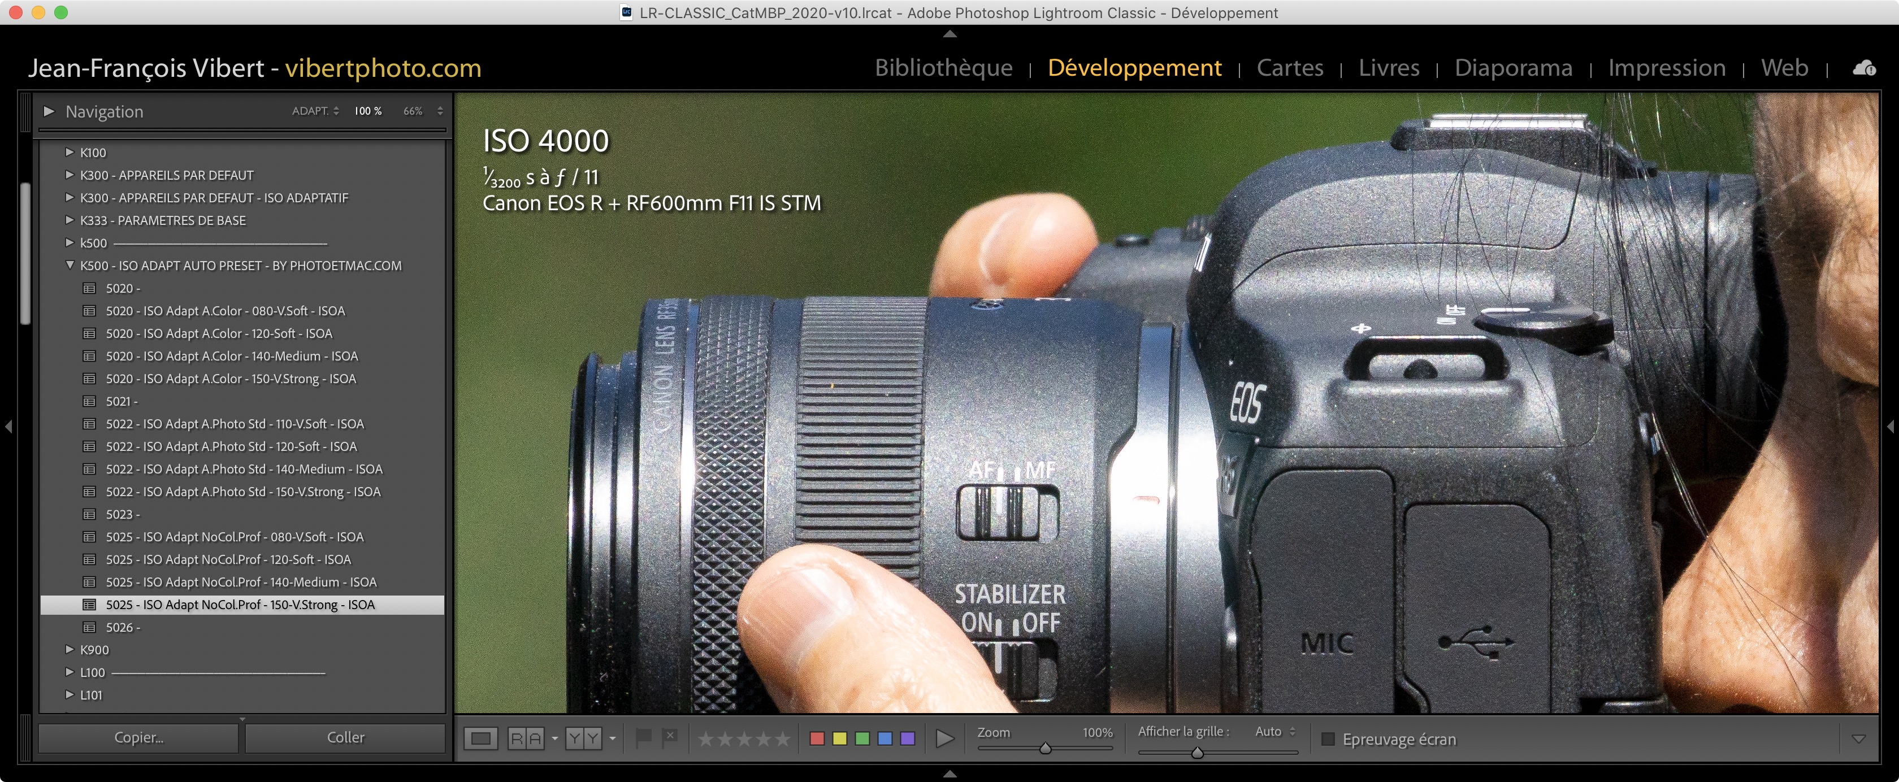Click the cloud sync status icon
Viewport: 1899px width, 782px height.
coord(1863,68)
